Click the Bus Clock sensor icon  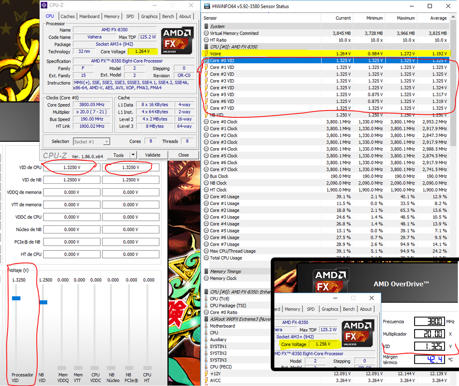207,176
